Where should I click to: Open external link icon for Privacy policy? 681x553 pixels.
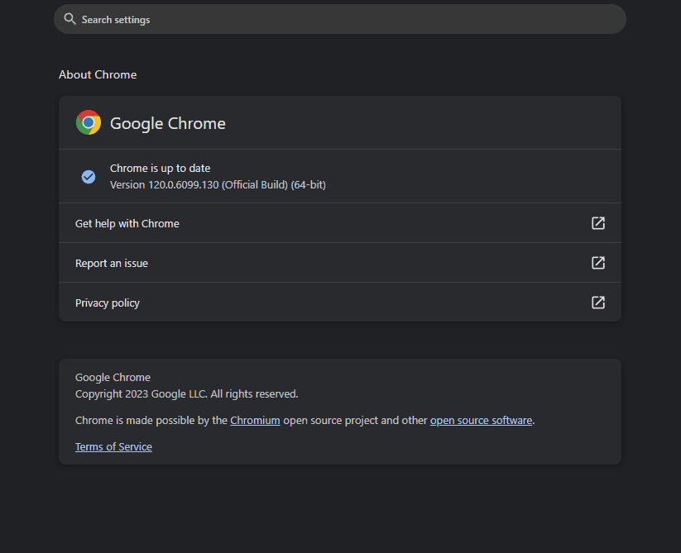pyautogui.click(x=598, y=303)
